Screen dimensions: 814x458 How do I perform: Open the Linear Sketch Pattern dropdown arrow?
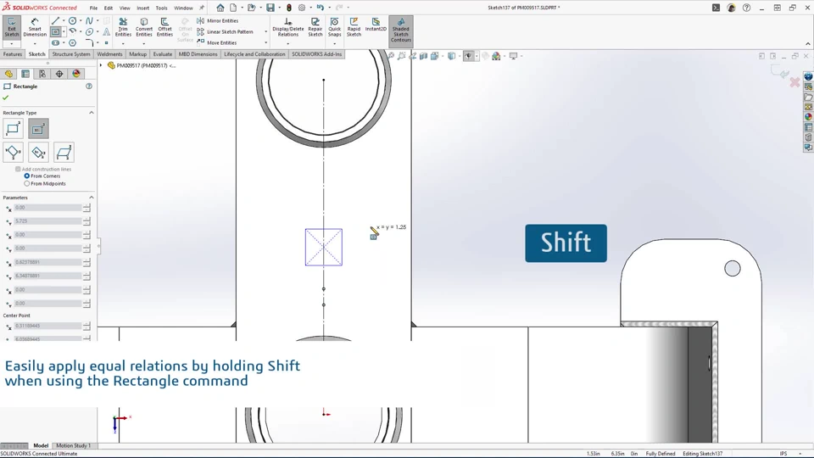(x=265, y=31)
